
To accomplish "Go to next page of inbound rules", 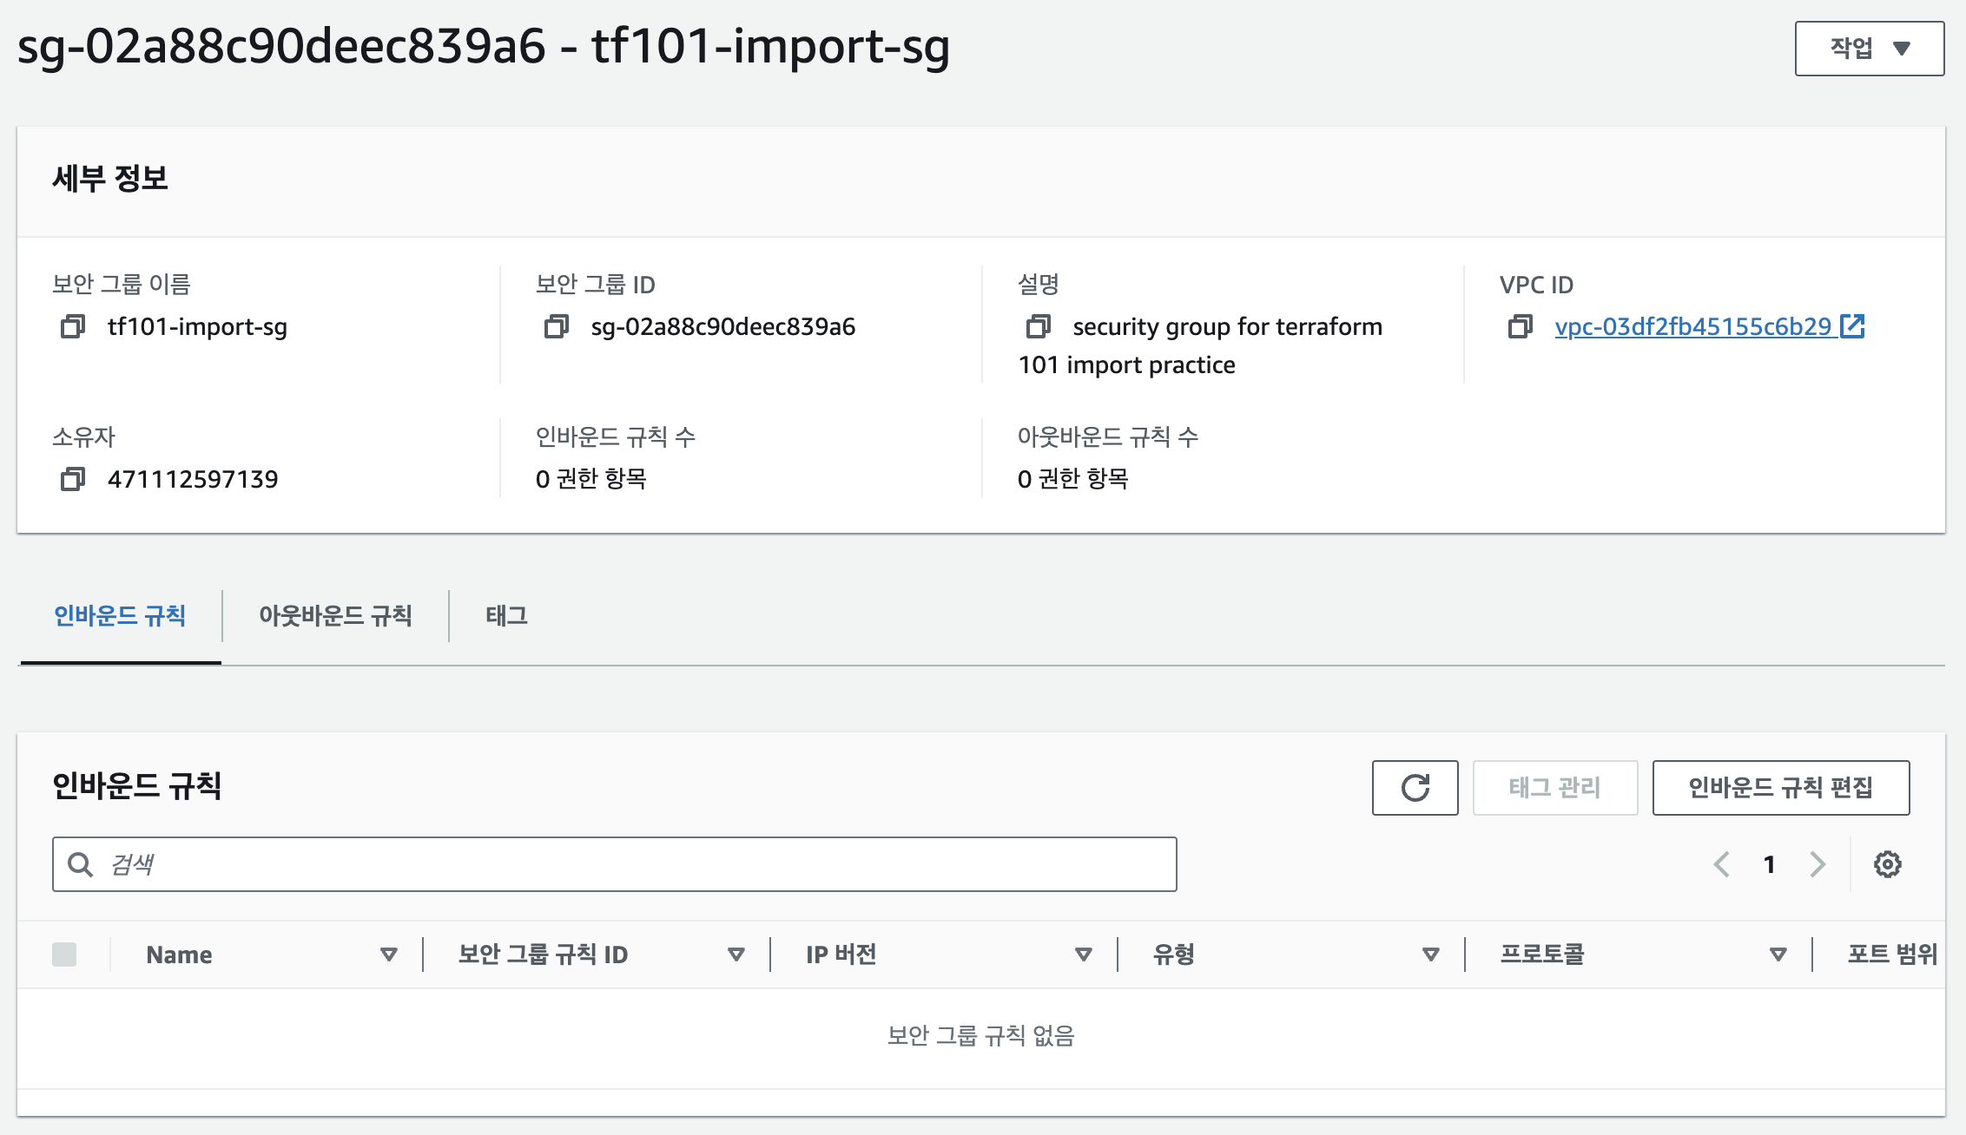I will point(1818,864).
